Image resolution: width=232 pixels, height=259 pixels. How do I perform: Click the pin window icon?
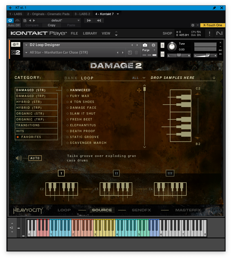pos(214,8)
